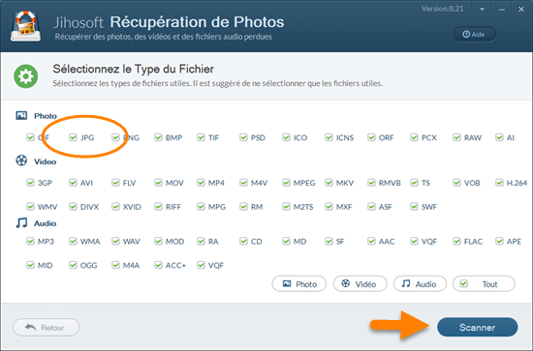Toggle the Tout select-all button
This screenshot has width=533, height=351.
point(484,284)
